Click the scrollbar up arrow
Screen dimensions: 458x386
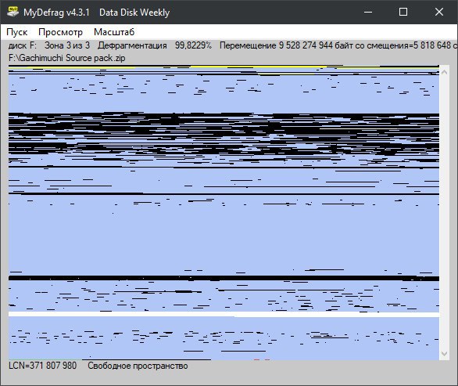pyautogui.click(x=444, y=72)
